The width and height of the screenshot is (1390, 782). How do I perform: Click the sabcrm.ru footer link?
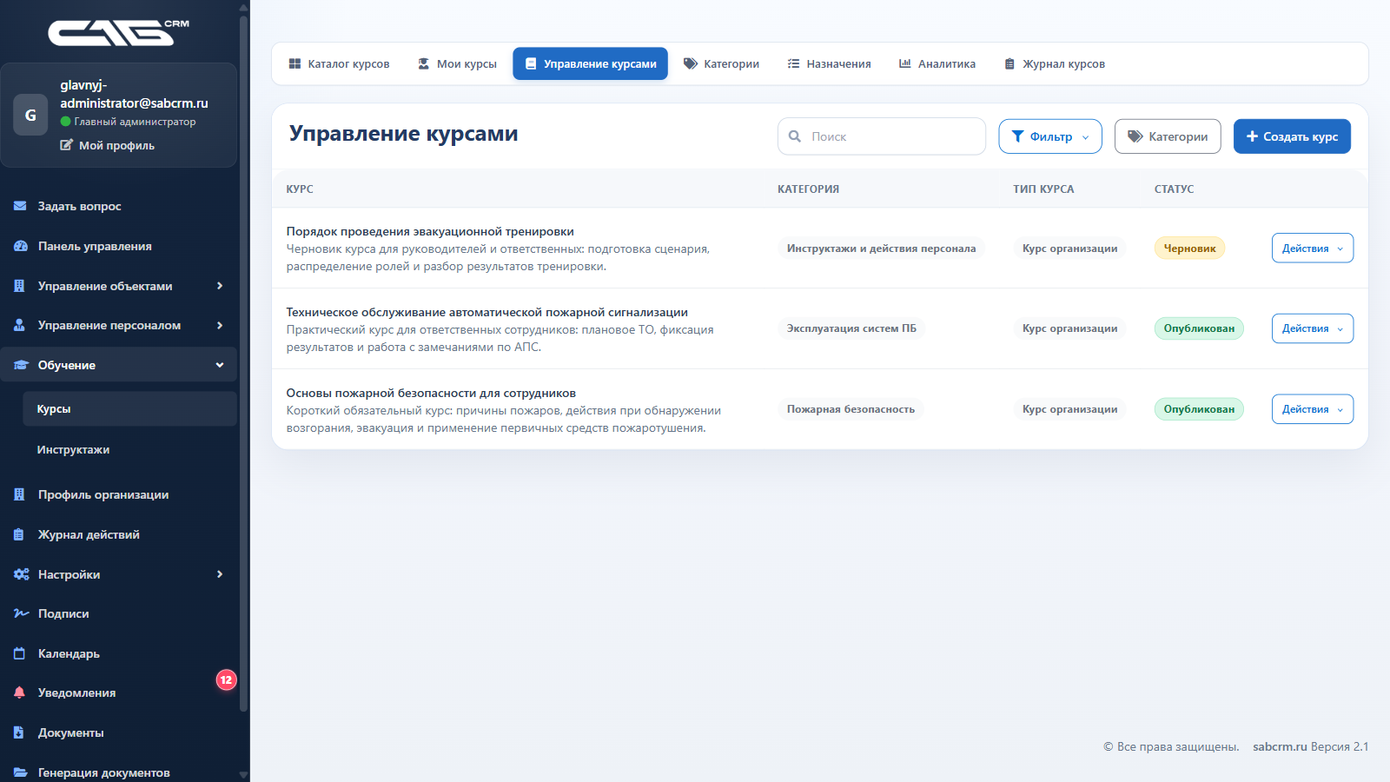click(x=1280, y=746)
